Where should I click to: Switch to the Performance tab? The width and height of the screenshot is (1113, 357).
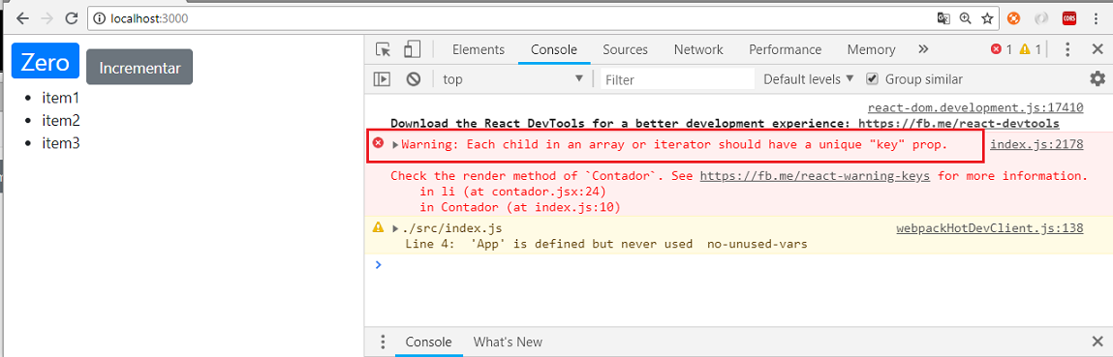tap(785, 49)
